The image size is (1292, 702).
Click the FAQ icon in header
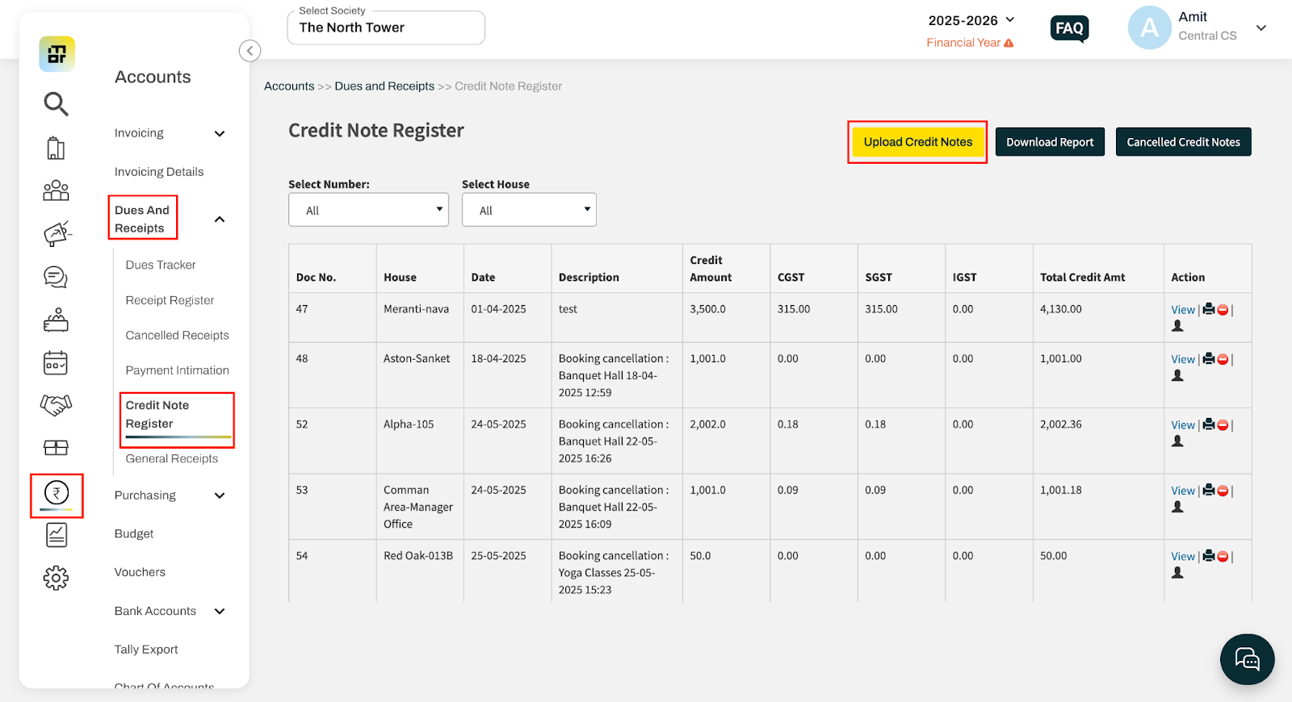tap(1069, 29)
